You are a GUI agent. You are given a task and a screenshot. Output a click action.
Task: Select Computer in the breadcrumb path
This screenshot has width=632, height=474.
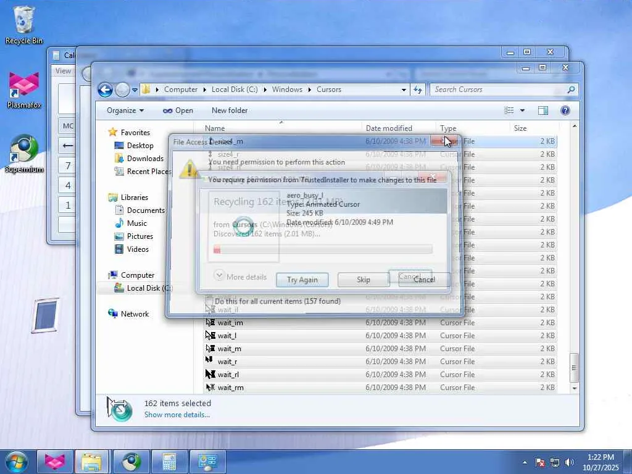point(181,89)
